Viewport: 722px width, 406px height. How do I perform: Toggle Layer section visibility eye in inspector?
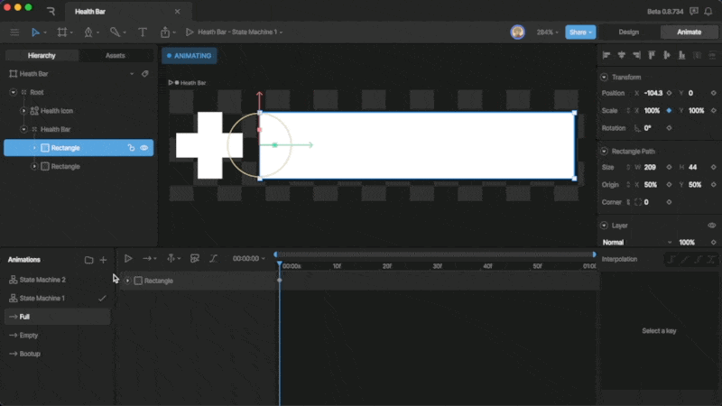(712, 226)
